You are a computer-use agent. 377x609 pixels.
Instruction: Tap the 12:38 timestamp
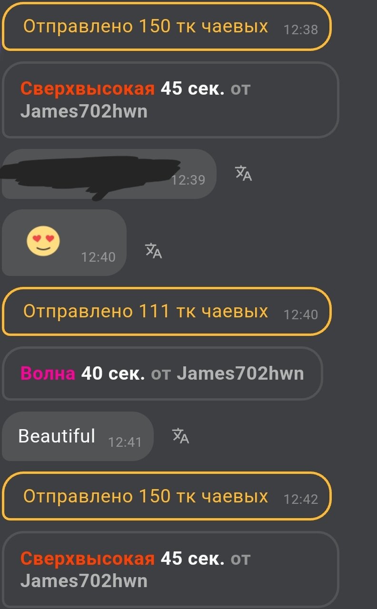pos(301,29)
